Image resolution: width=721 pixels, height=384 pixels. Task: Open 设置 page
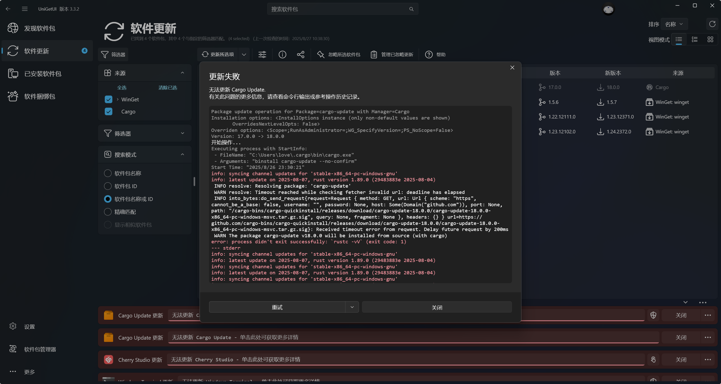pos(47,327)
